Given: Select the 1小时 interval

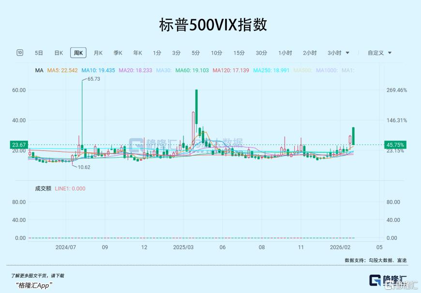Looking at the screenshot, I should click(x=285, y=53).
